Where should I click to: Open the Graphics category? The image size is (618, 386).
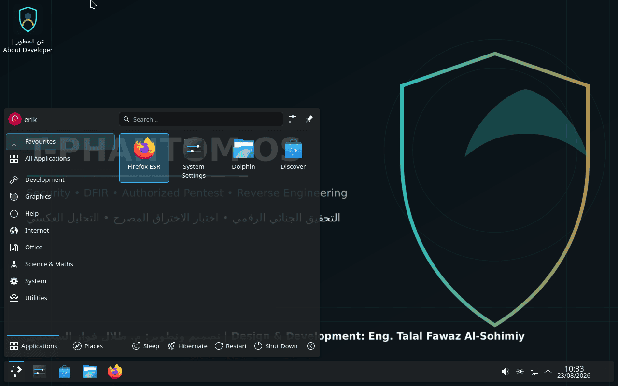(x=60, y=196)
